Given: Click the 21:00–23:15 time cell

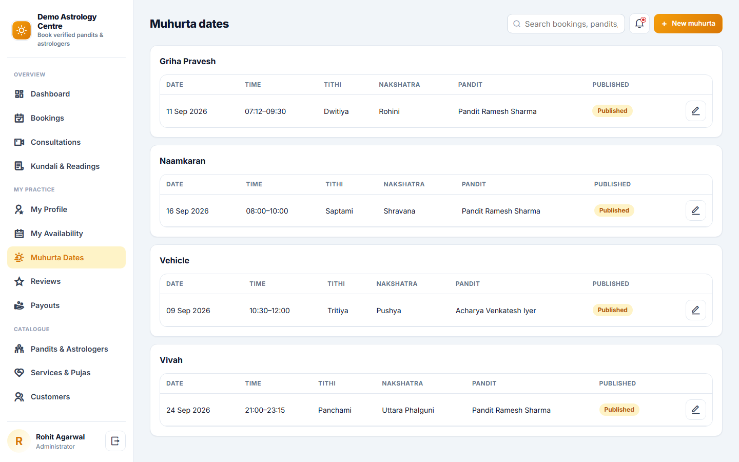Looking at the screenshot, I should click(265, 410).
